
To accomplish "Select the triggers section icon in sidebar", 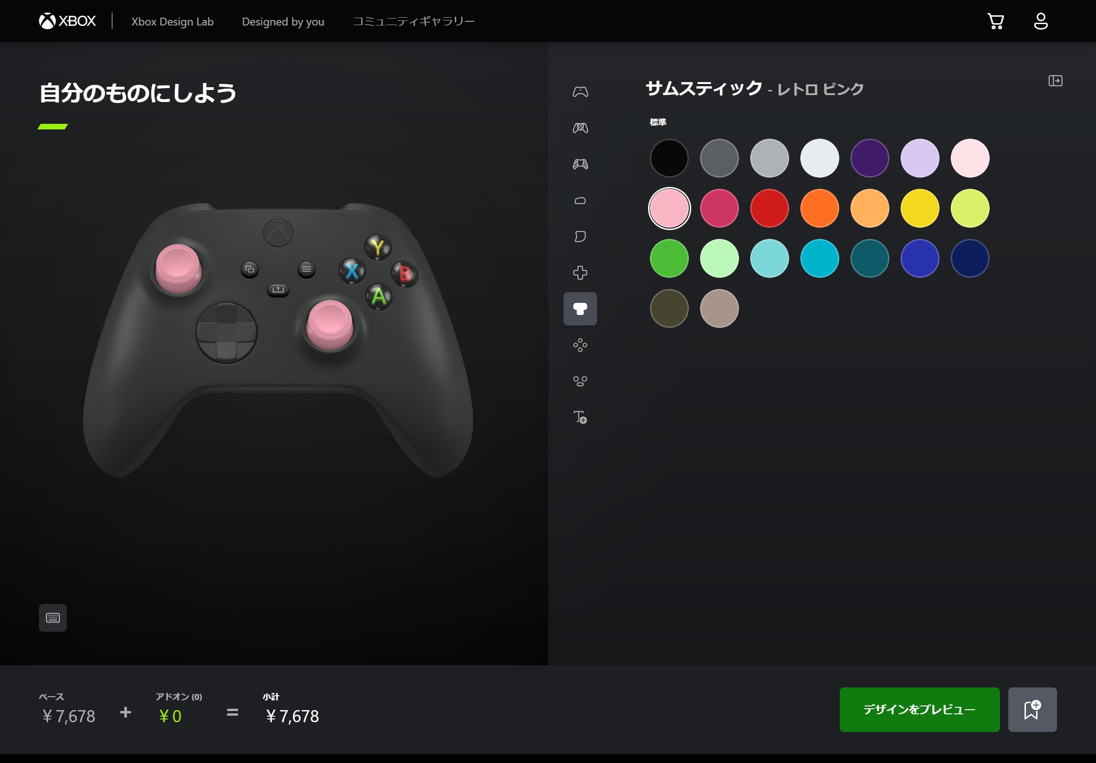I will point(580,237).
